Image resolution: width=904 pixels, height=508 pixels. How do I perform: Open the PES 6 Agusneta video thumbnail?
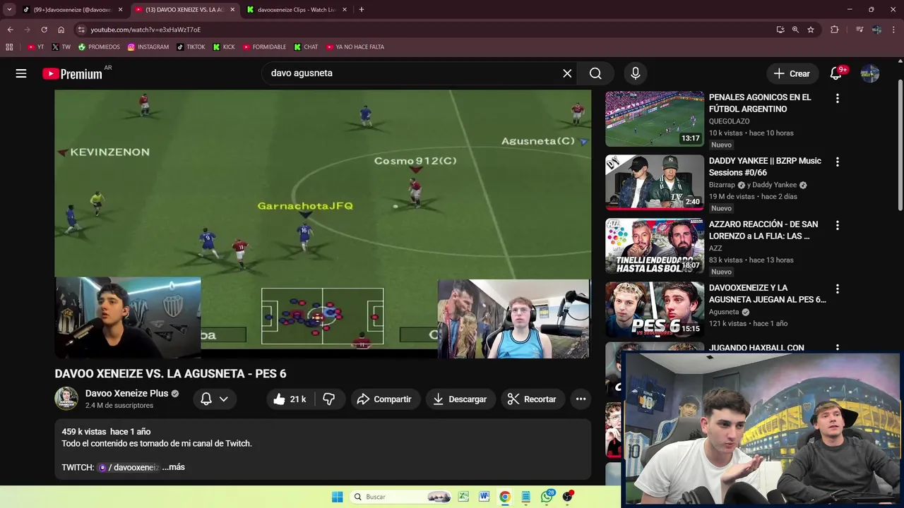coord(655,309)
